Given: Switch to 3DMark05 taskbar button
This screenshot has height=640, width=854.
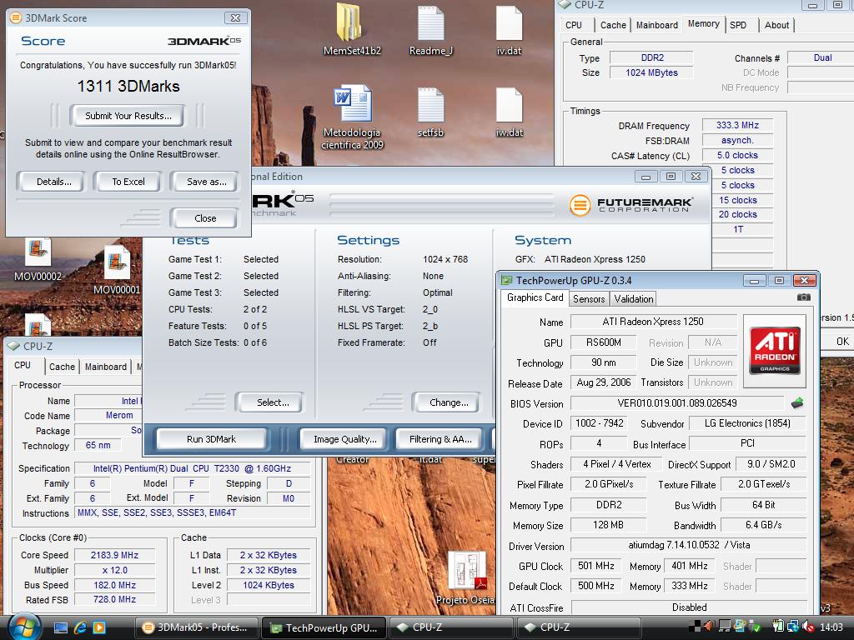Looking at the screenshot, I should click(x=195, y=627).
